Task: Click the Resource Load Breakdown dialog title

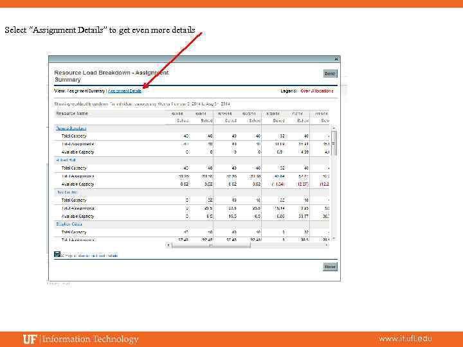Action: (x=111, y=76)
